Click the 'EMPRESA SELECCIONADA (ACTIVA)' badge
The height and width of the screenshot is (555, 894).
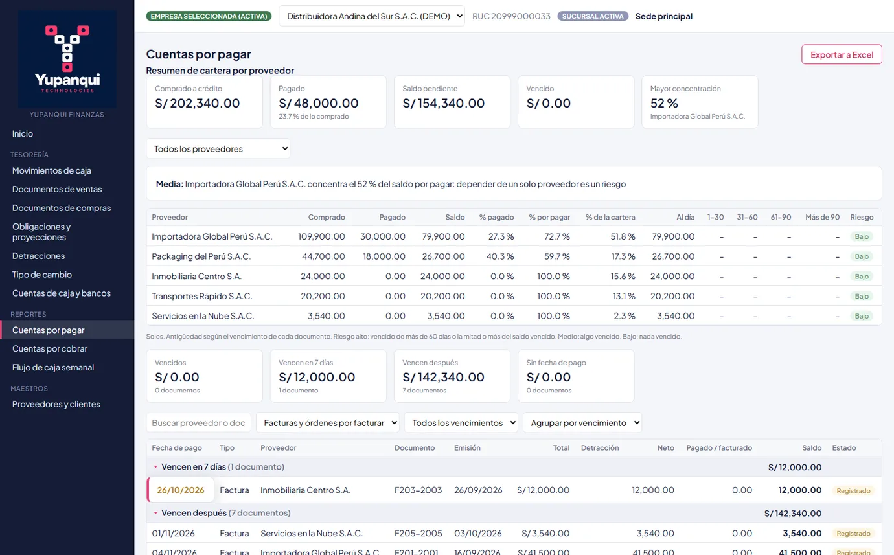click(x=209, y=16)
